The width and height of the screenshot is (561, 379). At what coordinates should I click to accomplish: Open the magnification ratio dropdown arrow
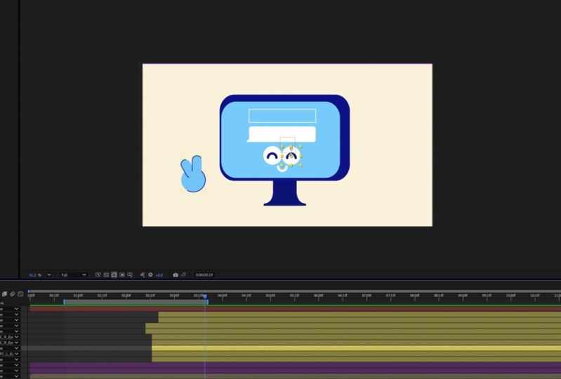49,275
